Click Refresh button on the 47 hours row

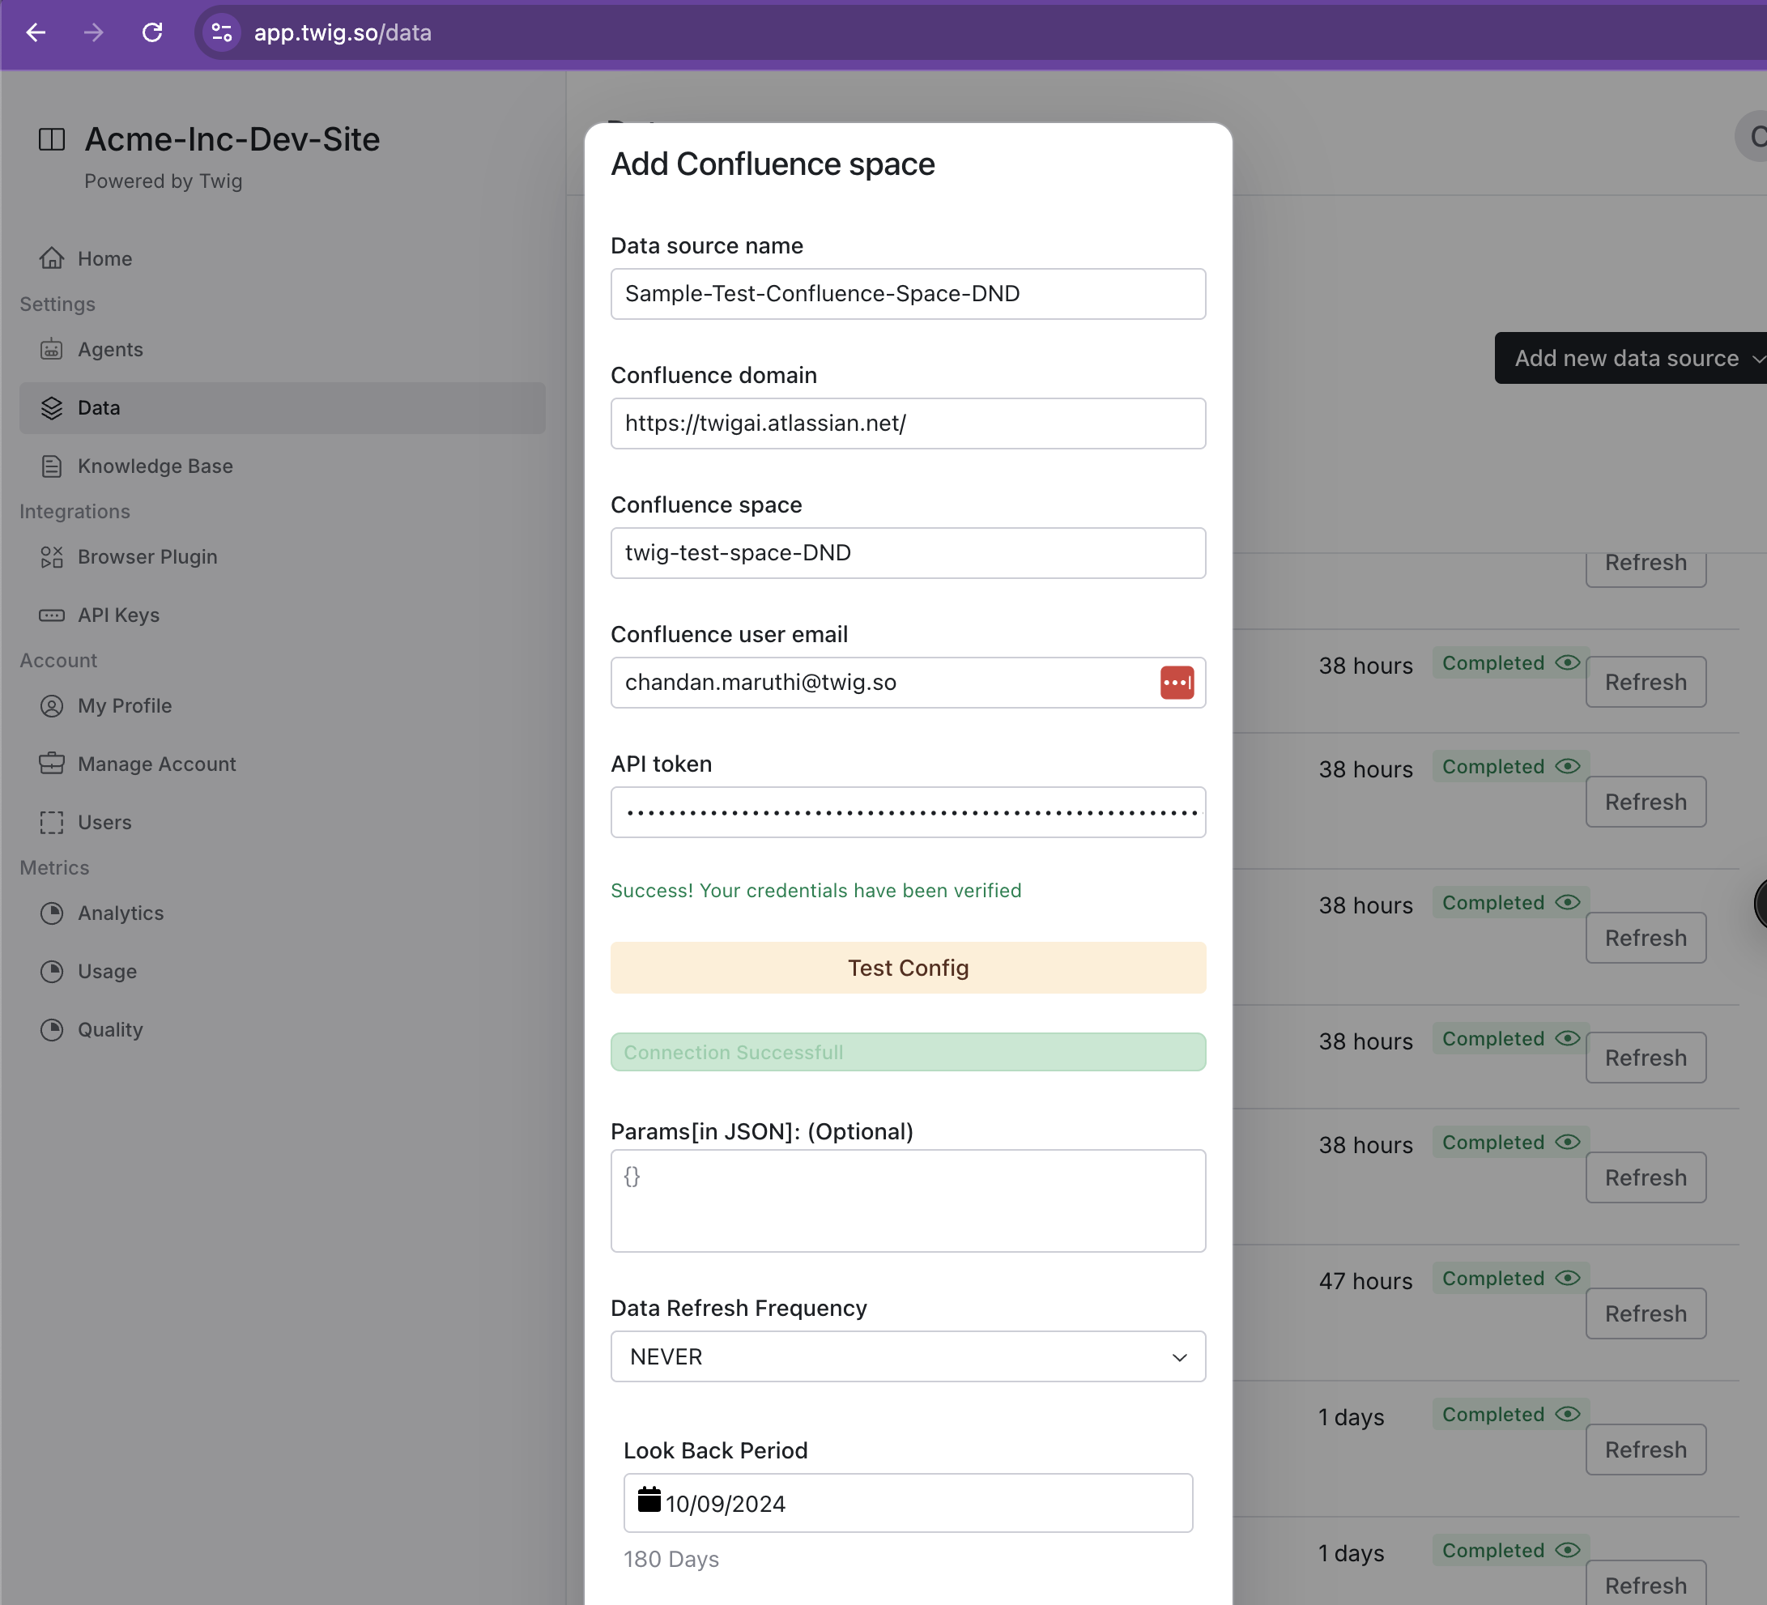point(1644,1313)
